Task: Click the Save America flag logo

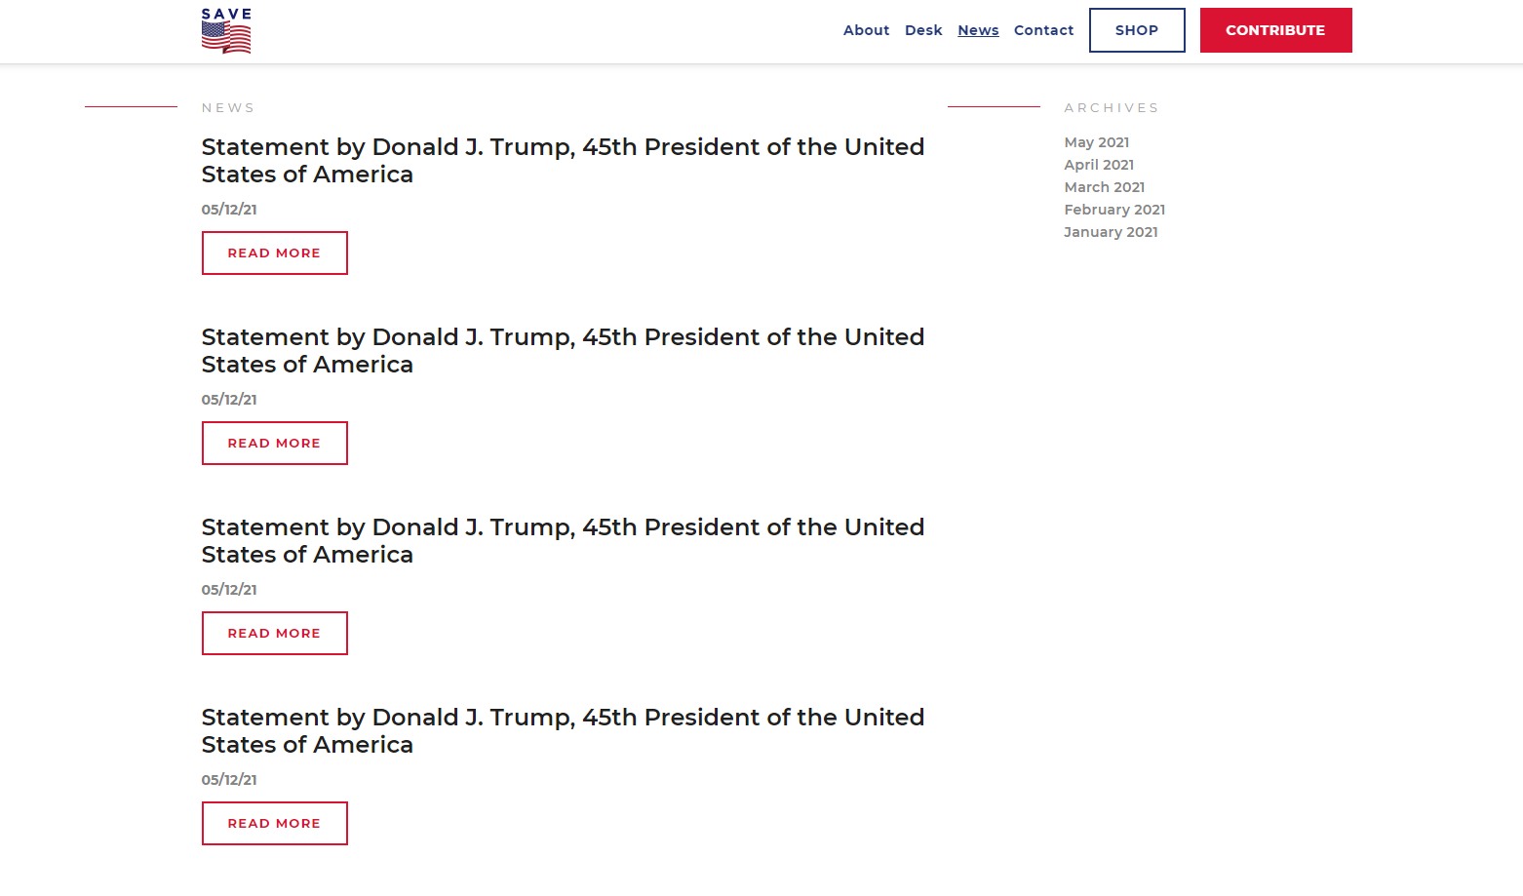Action: [x=226, y=31]
